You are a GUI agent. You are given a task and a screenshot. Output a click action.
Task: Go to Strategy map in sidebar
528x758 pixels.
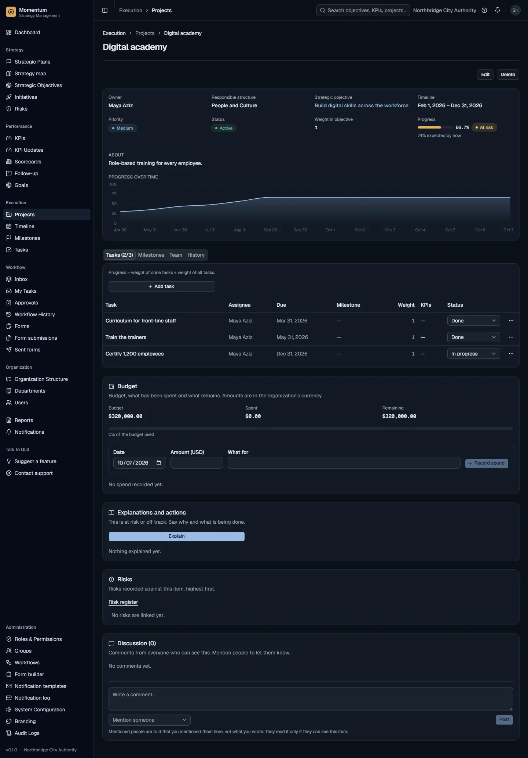point(47,73)
